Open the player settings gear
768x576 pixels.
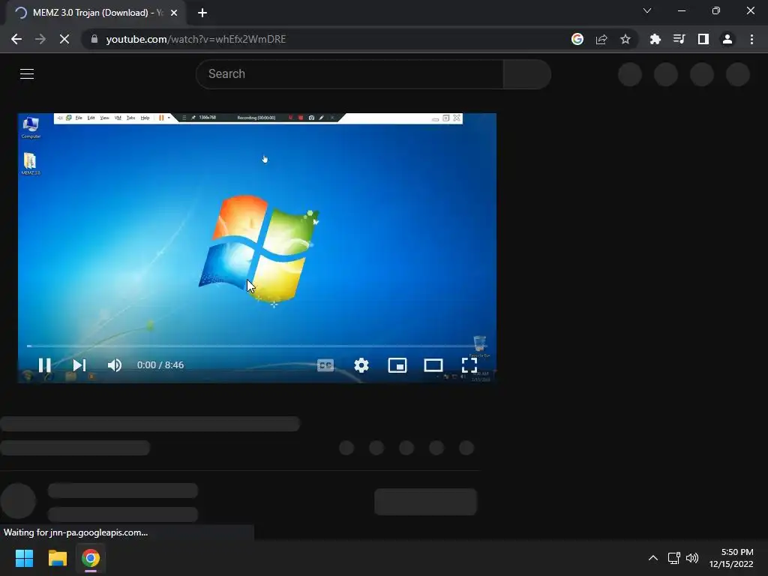(x=361, y=365)
